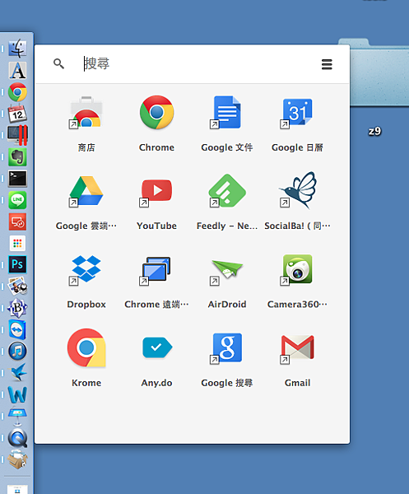
Task: Launch Evernote from the Dock
Action: coord(17,157)
